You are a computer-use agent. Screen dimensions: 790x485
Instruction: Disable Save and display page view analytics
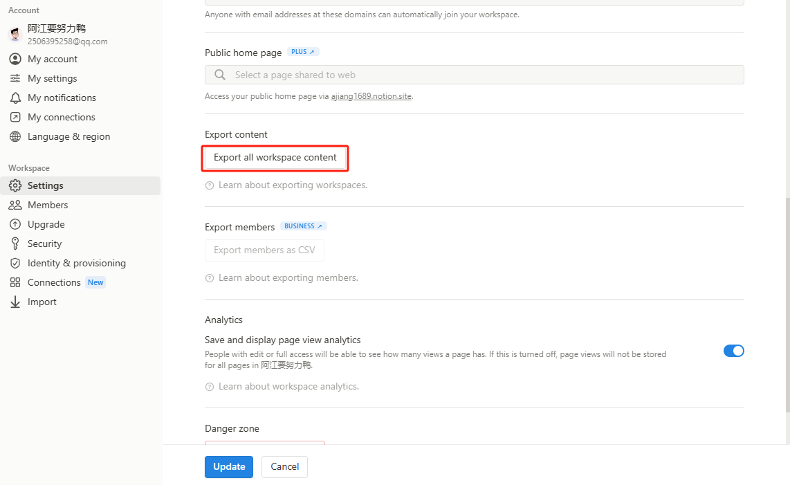[733, 351]
